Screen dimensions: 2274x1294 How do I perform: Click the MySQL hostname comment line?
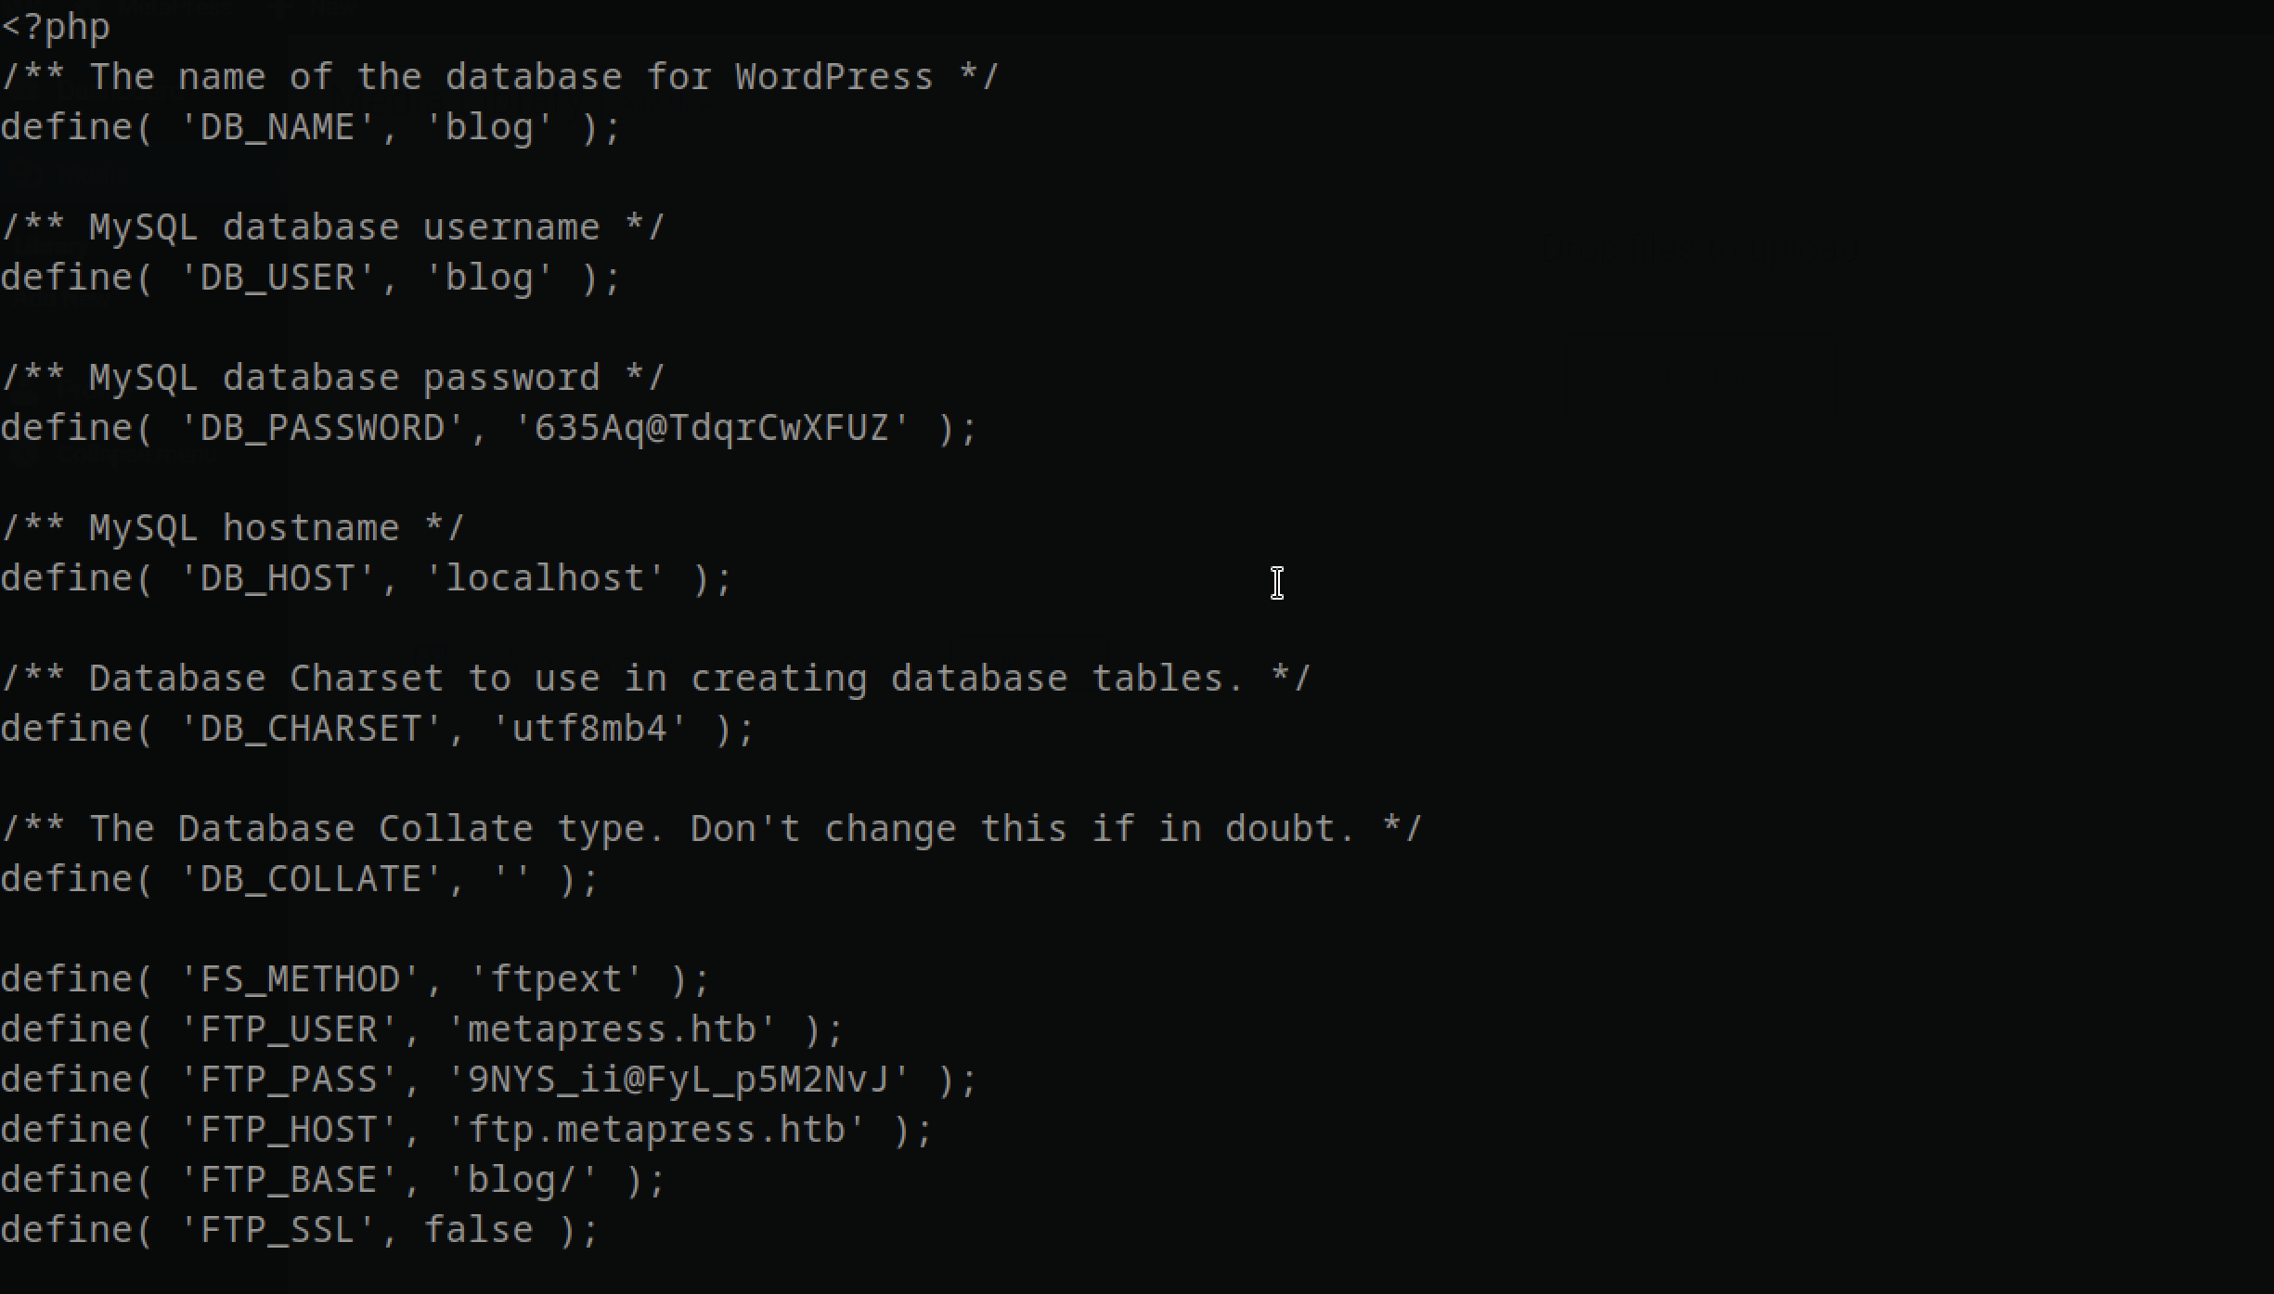[x=232, y=528]
